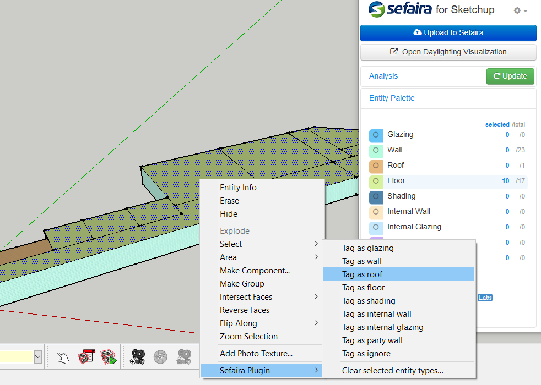Click the Internal Wall label in palette
The width and height of the screenshot is (541, 385).
[x=409, y=211]
